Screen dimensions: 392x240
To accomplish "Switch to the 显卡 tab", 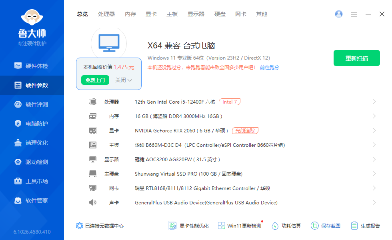I will (151, 14).
